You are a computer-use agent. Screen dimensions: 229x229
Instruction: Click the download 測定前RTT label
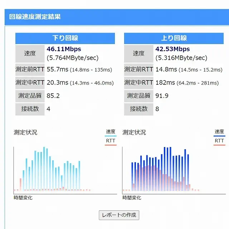click(30, 69)
